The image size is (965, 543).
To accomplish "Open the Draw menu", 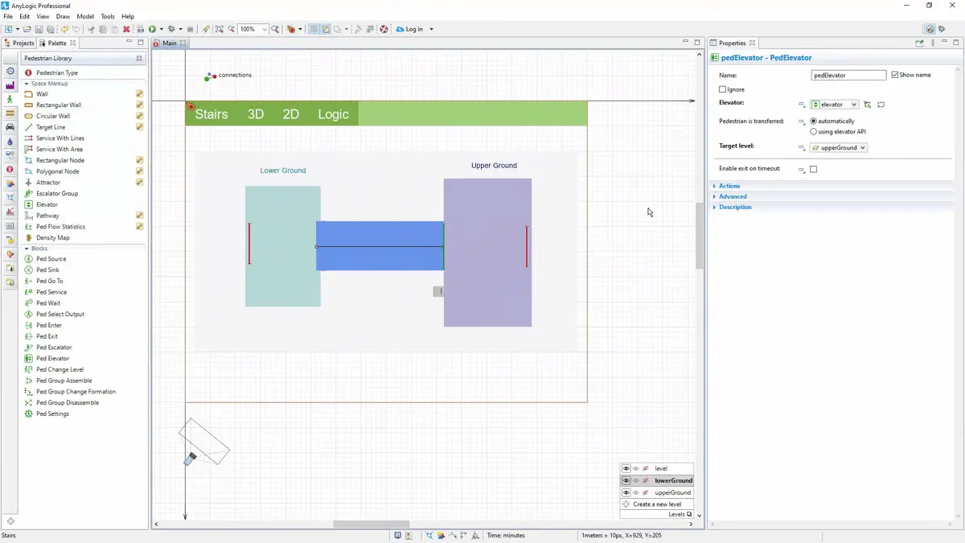I will 63,16.
